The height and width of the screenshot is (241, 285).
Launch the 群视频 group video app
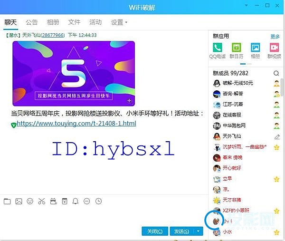[274, 48]
